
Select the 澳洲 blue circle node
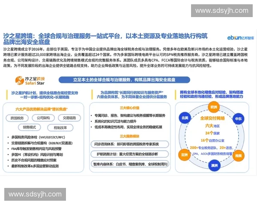215,165
